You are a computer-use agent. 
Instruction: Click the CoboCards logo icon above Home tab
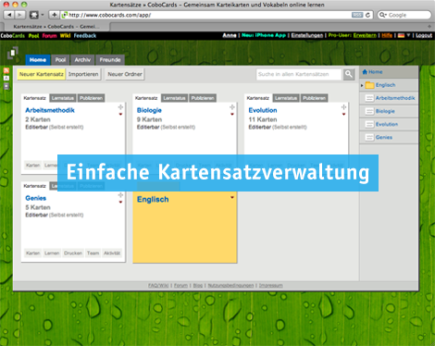13,53
